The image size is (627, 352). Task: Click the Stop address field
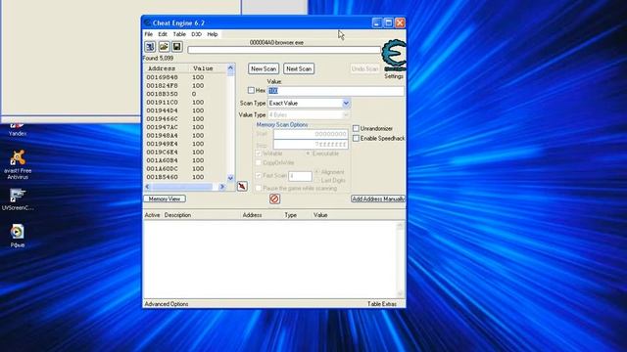coord(311,144)
